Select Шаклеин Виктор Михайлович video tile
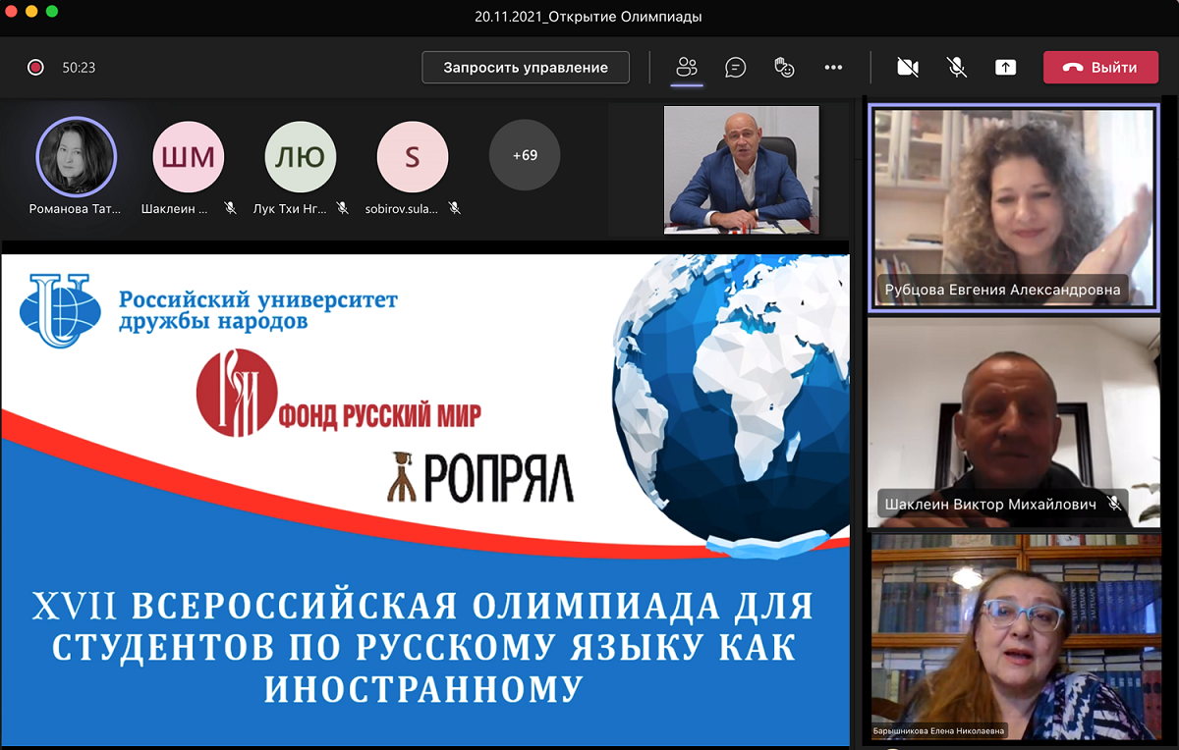This screenshot has height=750, width=1179. pyautogui.click(x=1014, y=423)
